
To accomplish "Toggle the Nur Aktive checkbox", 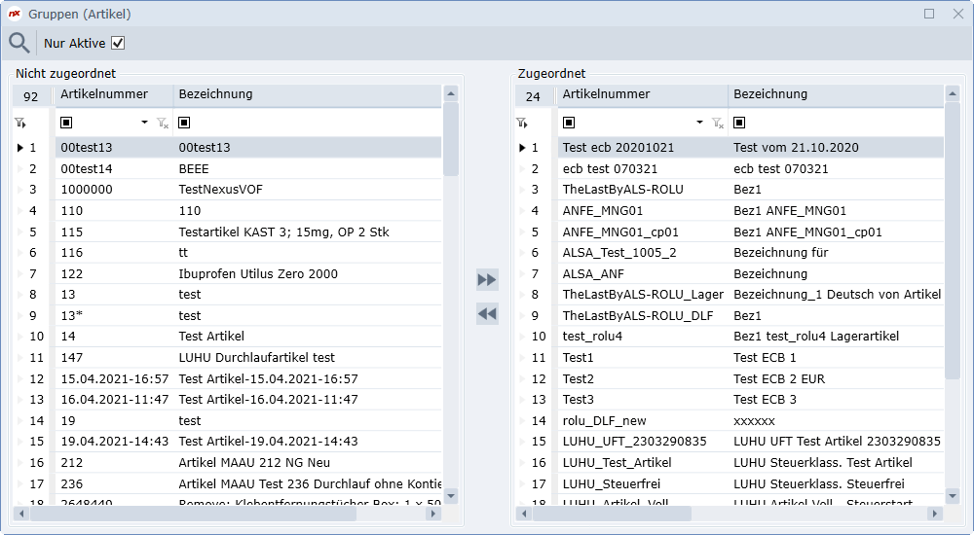I will click(x=118, y=43).
